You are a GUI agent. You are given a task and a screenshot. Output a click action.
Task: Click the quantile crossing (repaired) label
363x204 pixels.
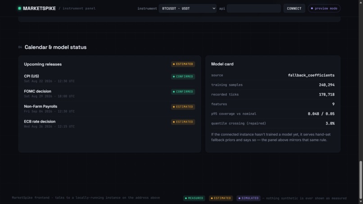238,123
